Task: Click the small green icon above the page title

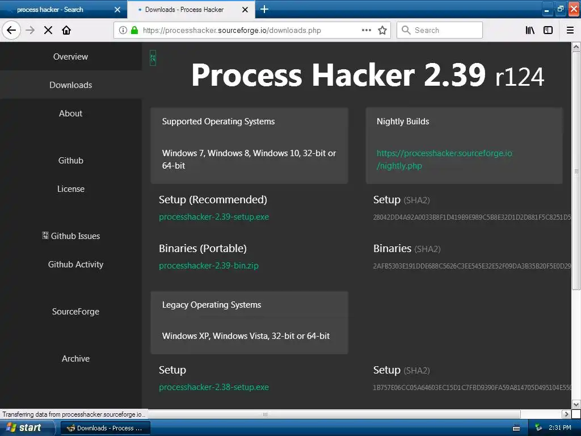Action: click(153, 58)
